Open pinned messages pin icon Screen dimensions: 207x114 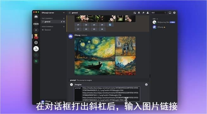(143, 13)
